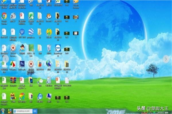Open the open-book picture thumbnail
172x114 pixels.
tap(76, 33)
